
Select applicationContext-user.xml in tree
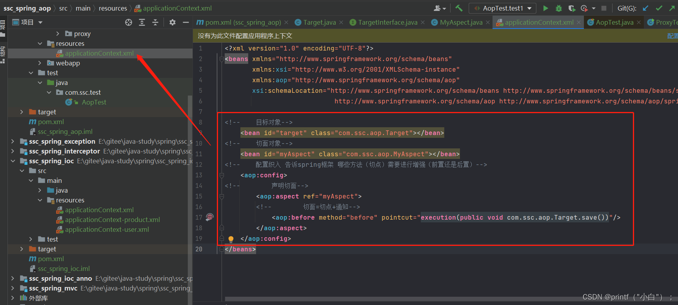click(x=107, y=229)
